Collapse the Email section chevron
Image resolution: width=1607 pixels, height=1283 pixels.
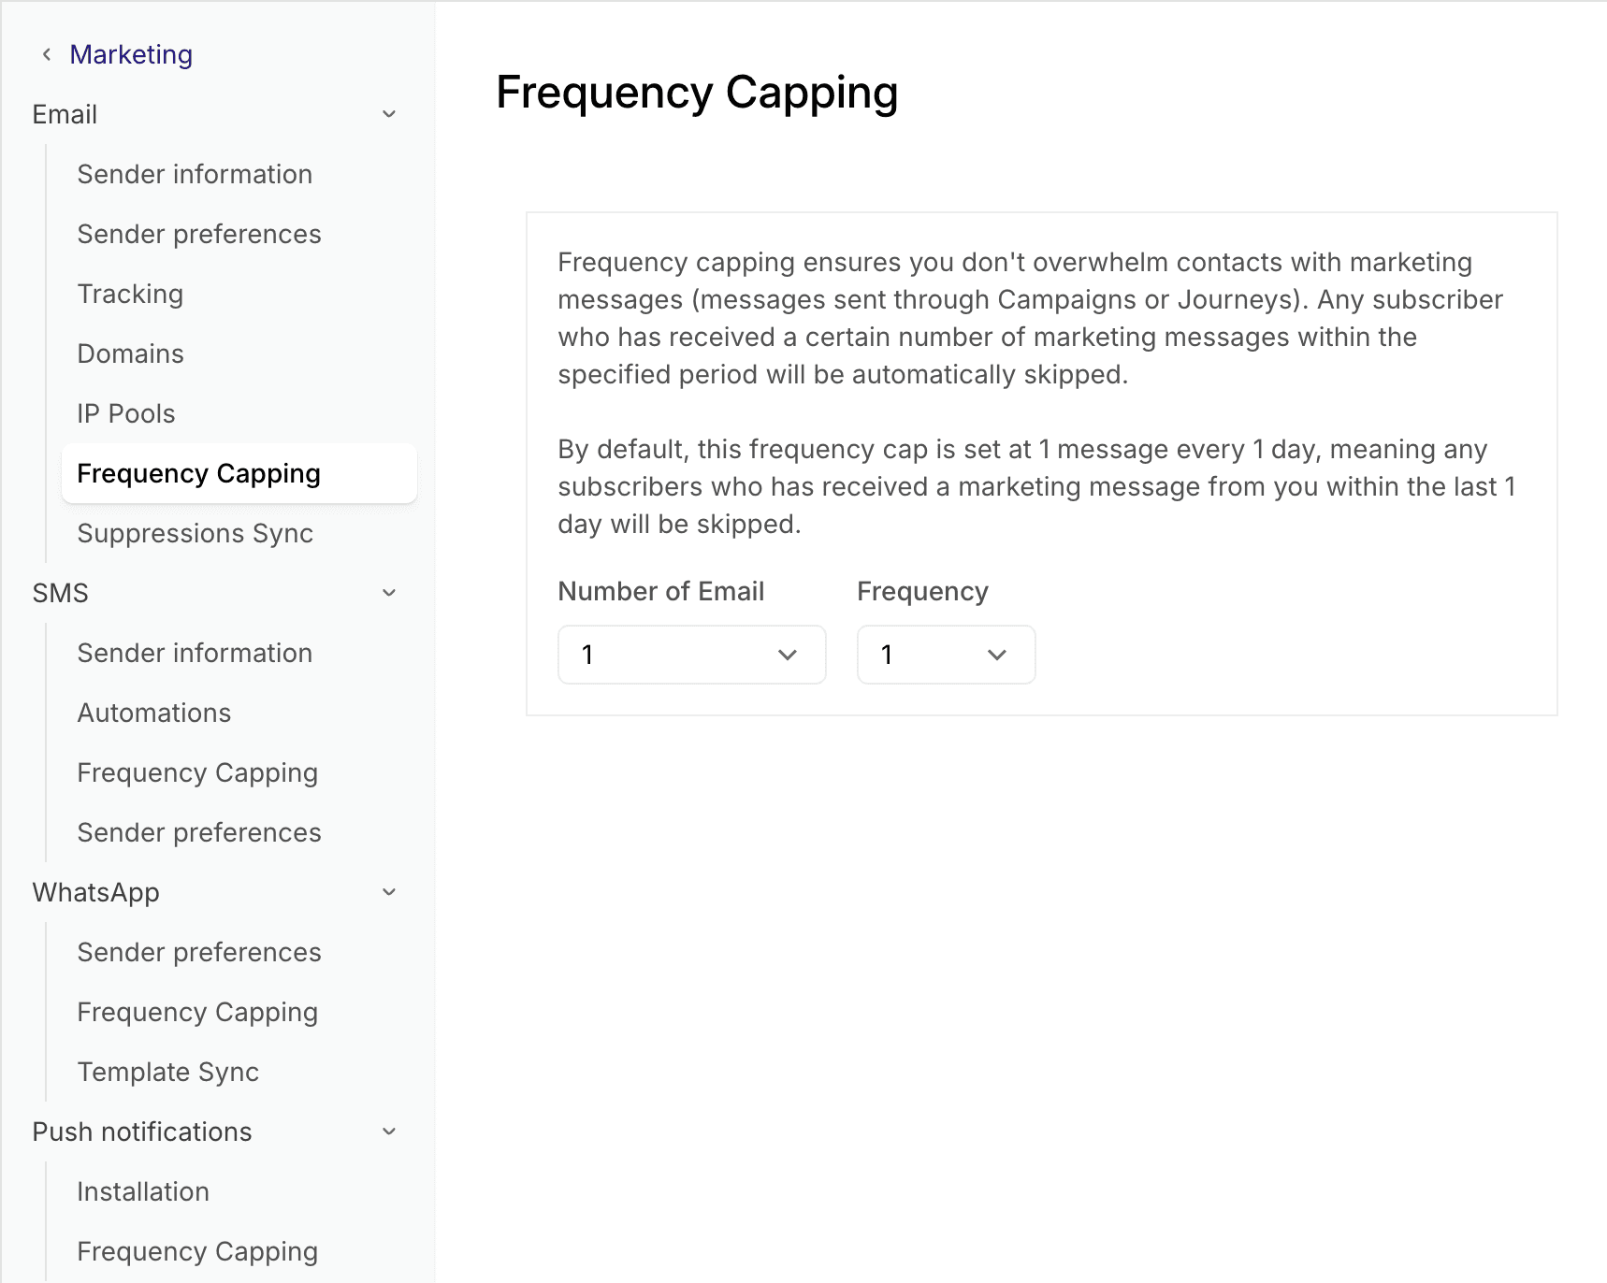pyautogui.click(x=389, y=114)
